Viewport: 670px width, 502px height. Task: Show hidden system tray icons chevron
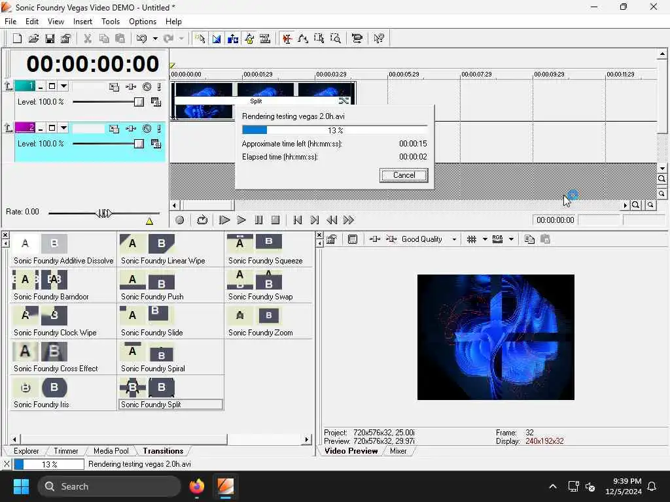pos(552,486)
